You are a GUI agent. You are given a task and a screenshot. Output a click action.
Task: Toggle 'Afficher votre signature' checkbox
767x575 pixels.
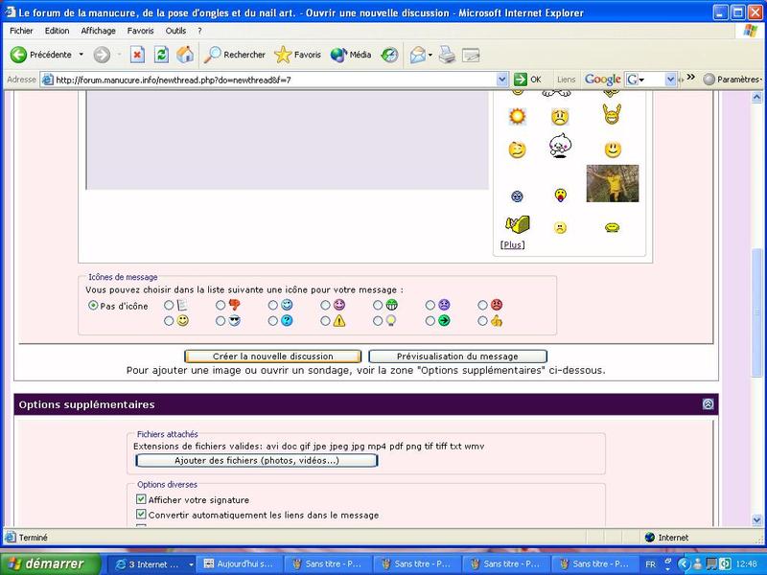[x=141, y=499]
